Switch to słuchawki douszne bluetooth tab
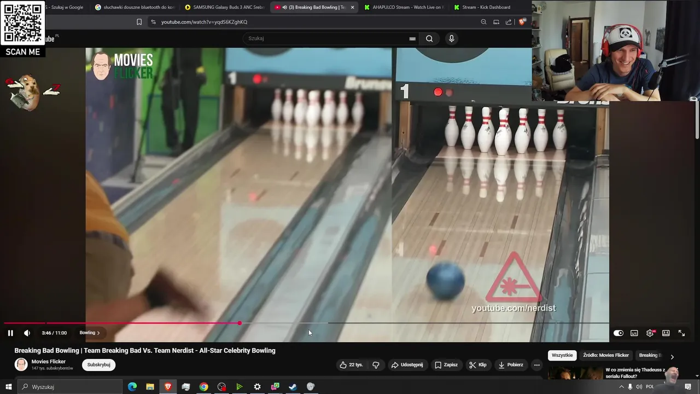 point(135,7)
